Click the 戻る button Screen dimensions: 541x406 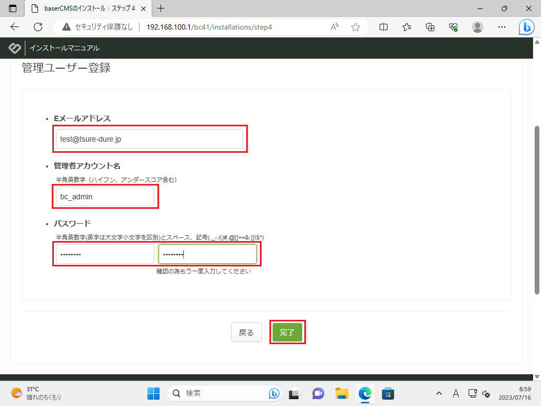pyautogui.click(x=246, y=333)
